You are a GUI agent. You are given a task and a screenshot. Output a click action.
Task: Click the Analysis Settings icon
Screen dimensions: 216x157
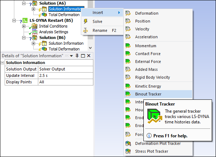35,32
